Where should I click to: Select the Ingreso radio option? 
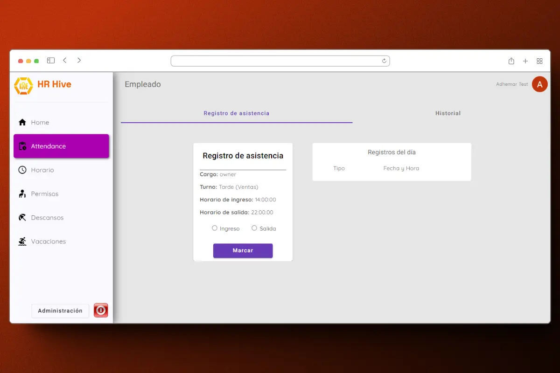pos(215,228)
